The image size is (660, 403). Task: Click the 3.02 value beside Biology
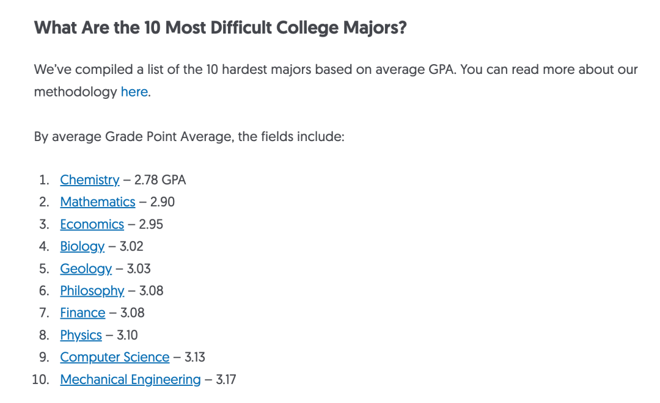(131, 247)
